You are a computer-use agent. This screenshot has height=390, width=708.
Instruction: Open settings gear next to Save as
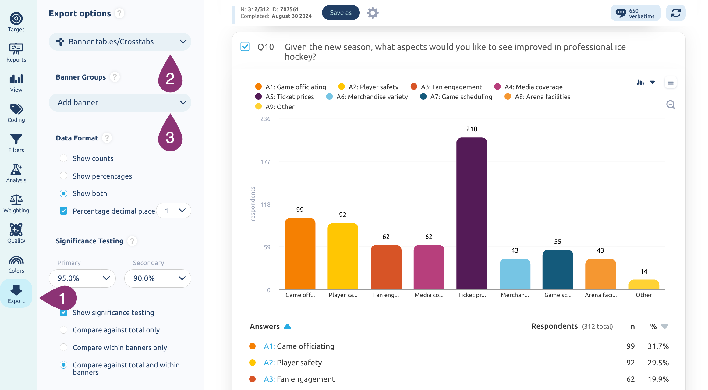pyautogui.click(x=373, y=13)
